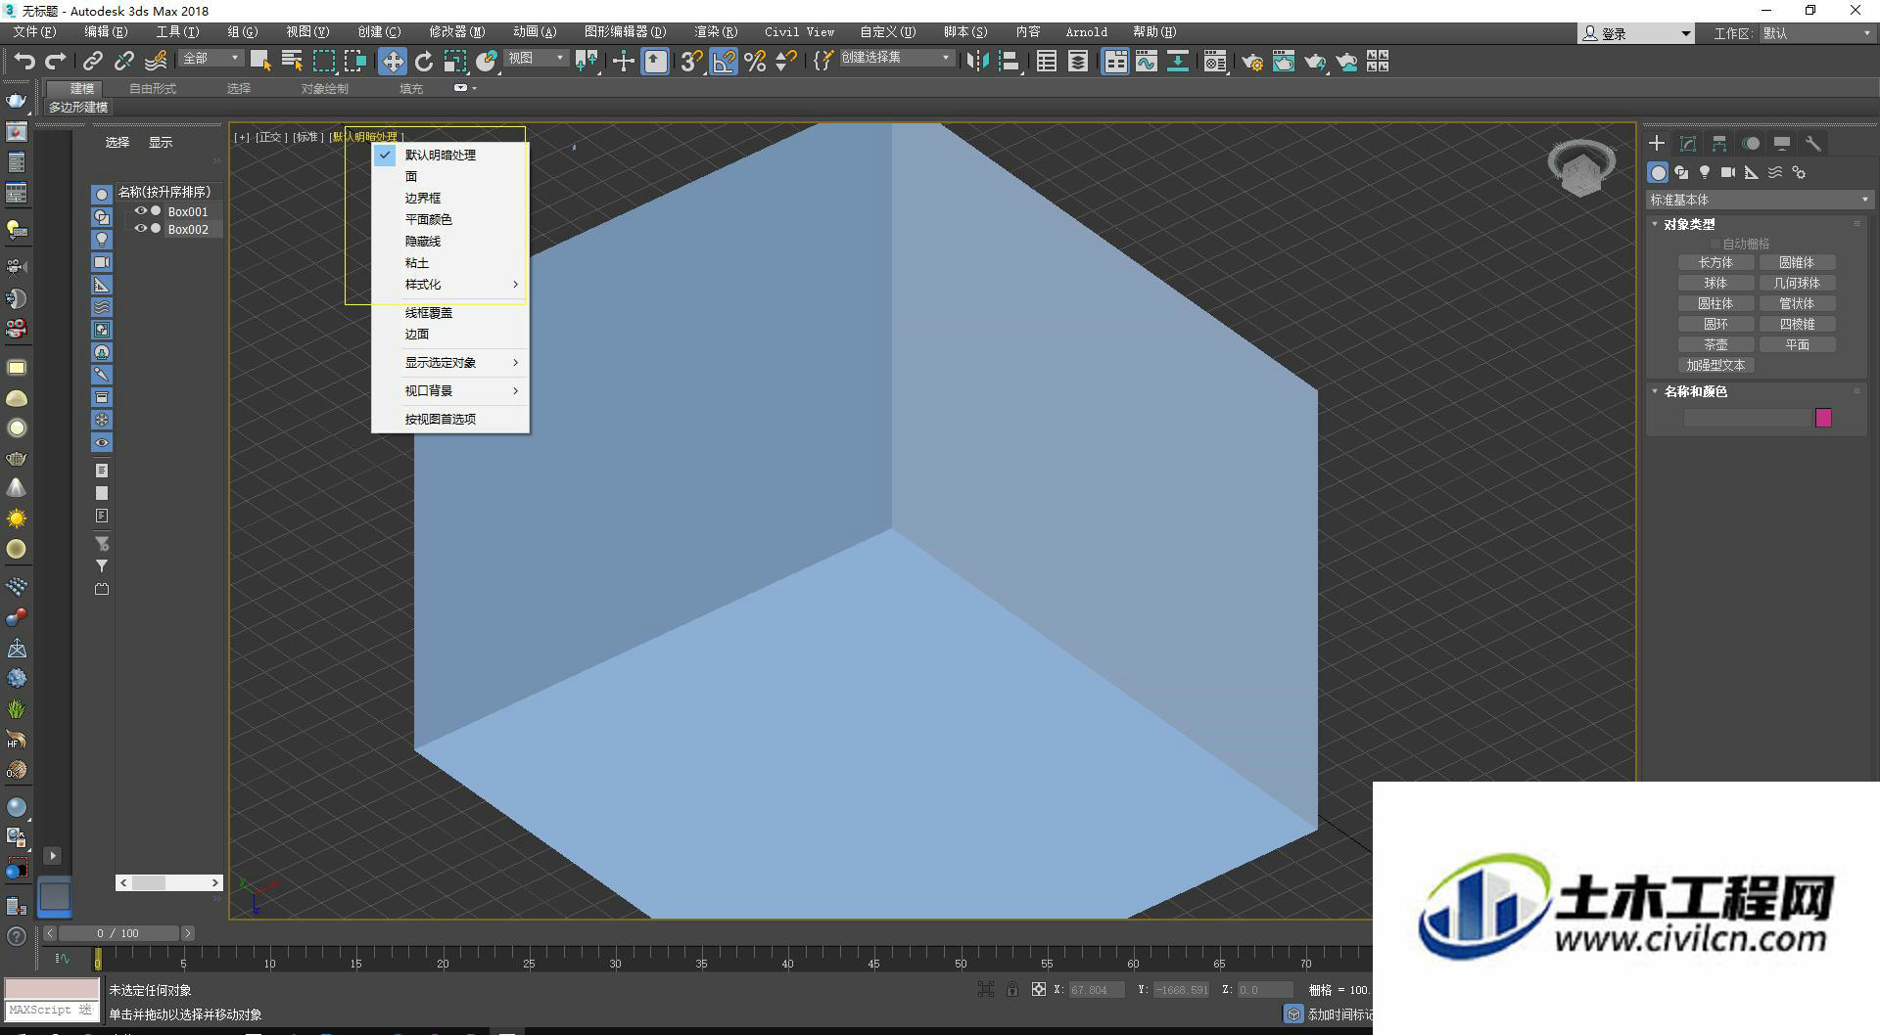
Task: Click the 球体 button
Action: (1715, 283)
